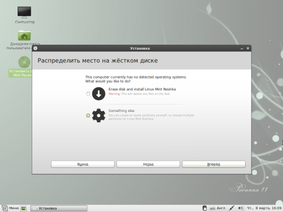
Task: Click the installer window menu icon in titlebar
Action: coord(35,48)
